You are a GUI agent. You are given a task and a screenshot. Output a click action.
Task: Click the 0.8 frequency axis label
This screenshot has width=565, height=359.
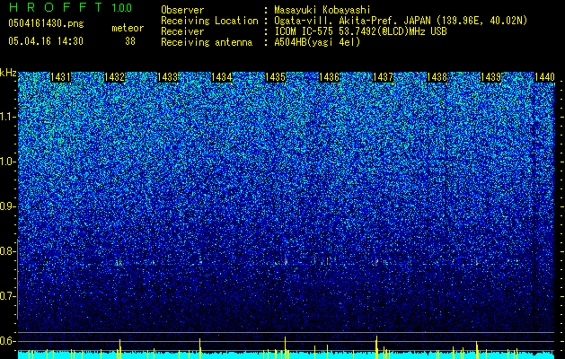coord(8,251)
